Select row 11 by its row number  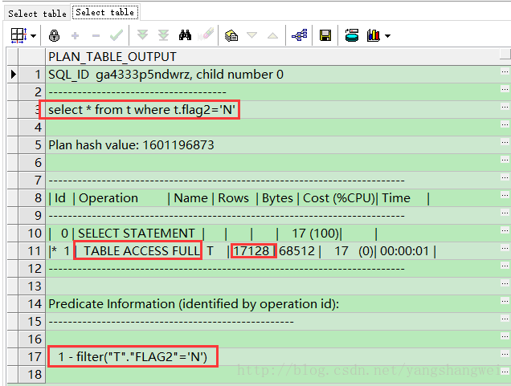click(32, 251)
